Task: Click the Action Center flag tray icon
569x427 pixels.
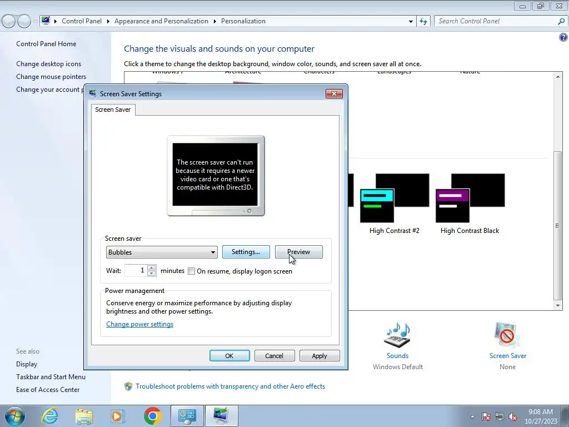Action: 486,417
